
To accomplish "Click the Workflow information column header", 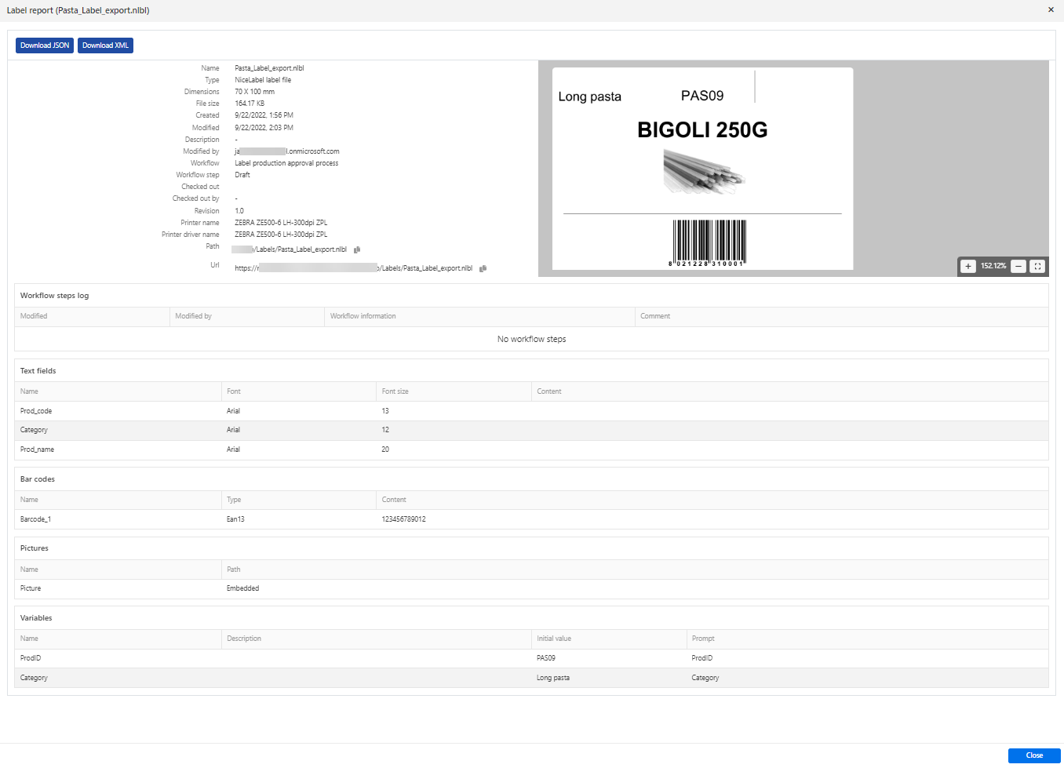I will pyautogui.click(x=363, y=316).
